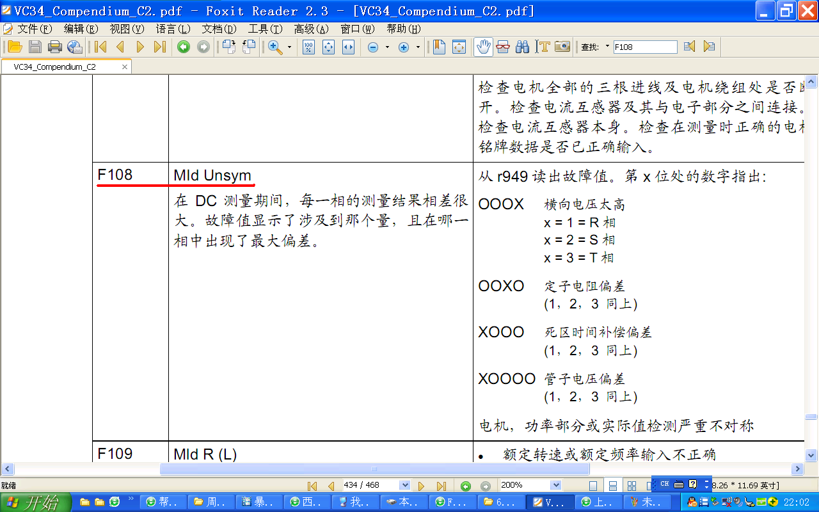Click the red glasses Read mode icon
Image resolution: width=819 pixels, height=512 pixels.
tap(503, 47)
